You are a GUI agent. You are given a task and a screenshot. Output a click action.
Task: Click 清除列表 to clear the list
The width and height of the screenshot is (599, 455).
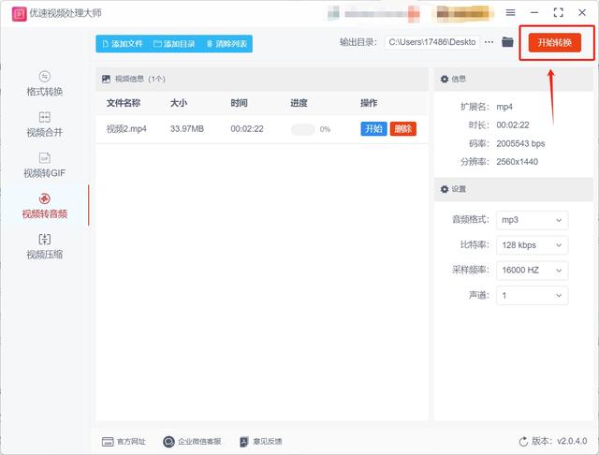[226, 44]
